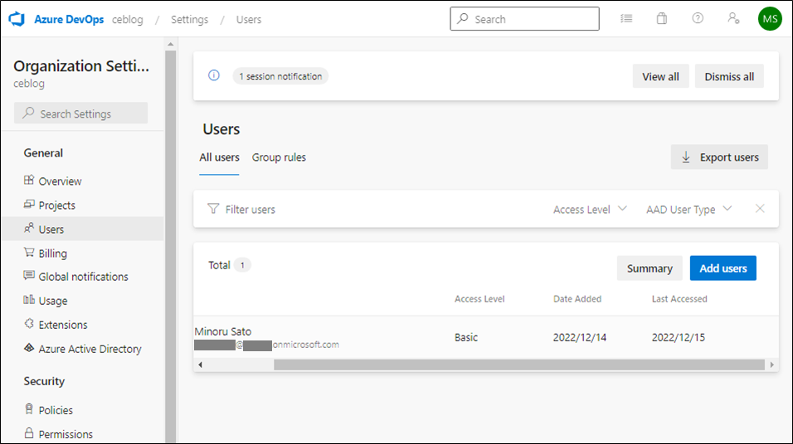The width and height of the screenshot is (793, 444).
Task: Expand the Access Level filter dropdown
Action: pos(590,209)
